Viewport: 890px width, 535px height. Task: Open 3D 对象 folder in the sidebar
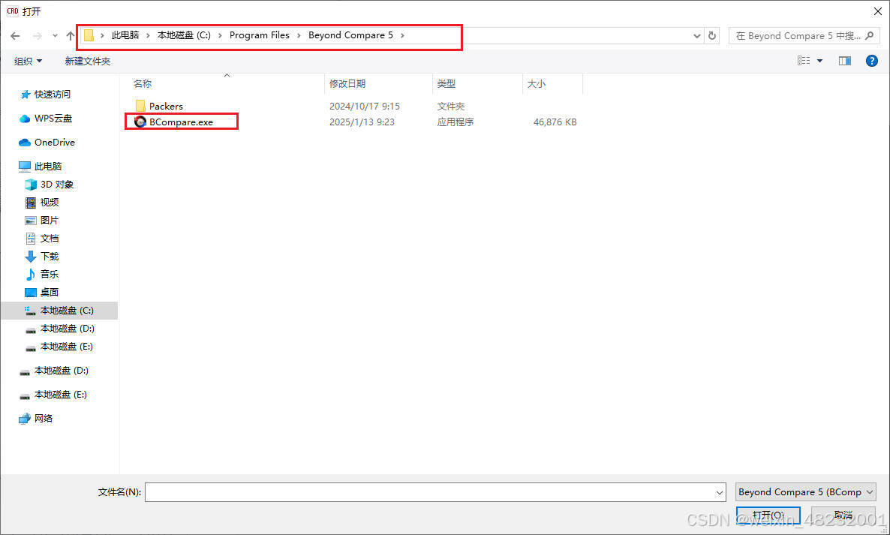click(57, 185)
